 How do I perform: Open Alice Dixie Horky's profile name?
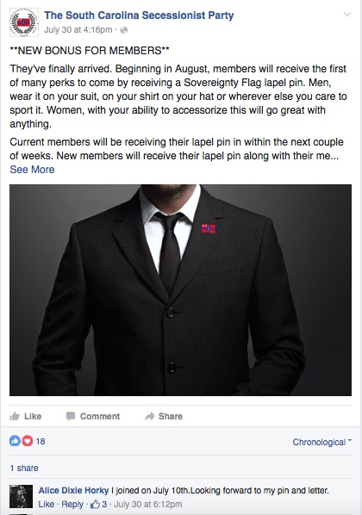click(73, 490)
